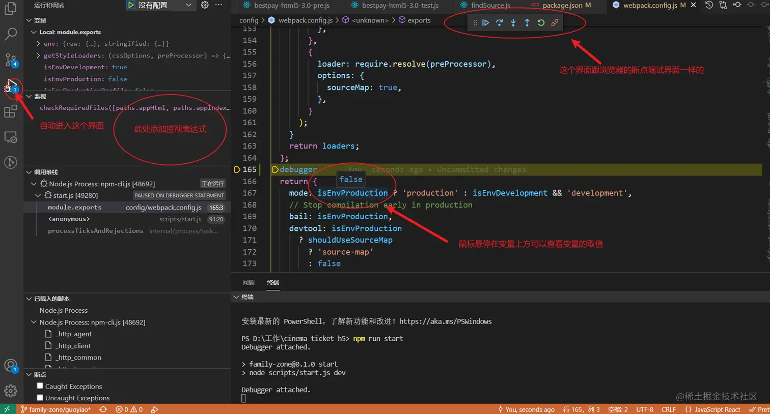Collapse Node.js Process npm-cli.js in call stack
This screenshot has width=770, height=414.
tap(34, 184)
